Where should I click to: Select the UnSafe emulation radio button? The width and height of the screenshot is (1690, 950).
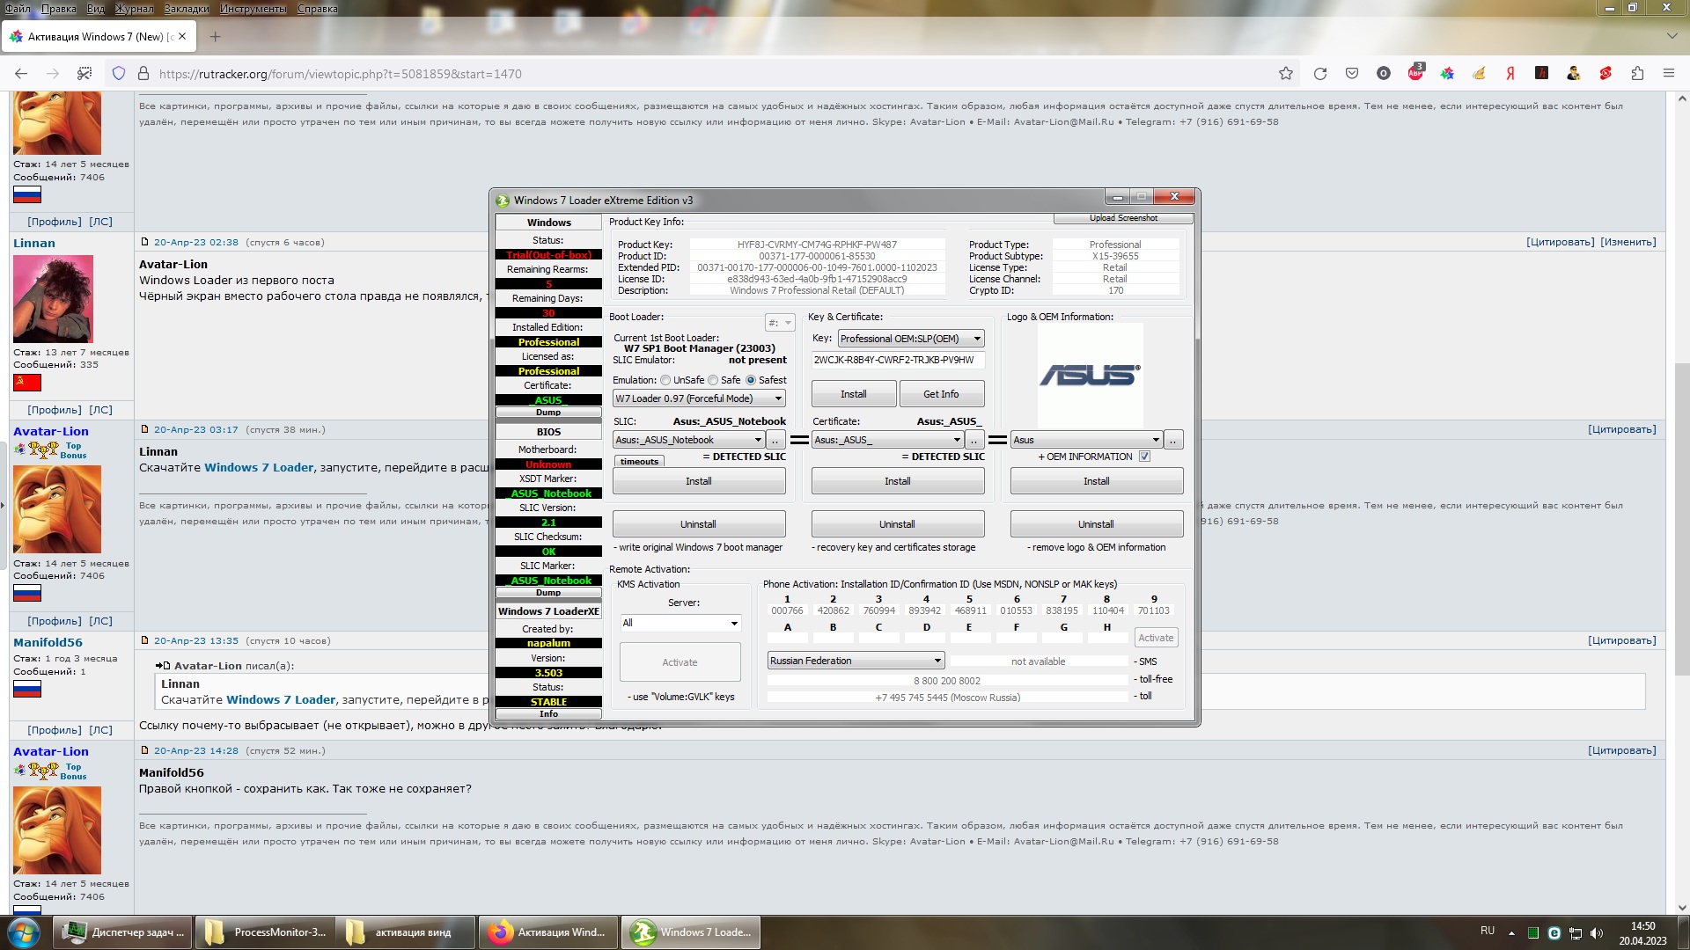[665, 381]
